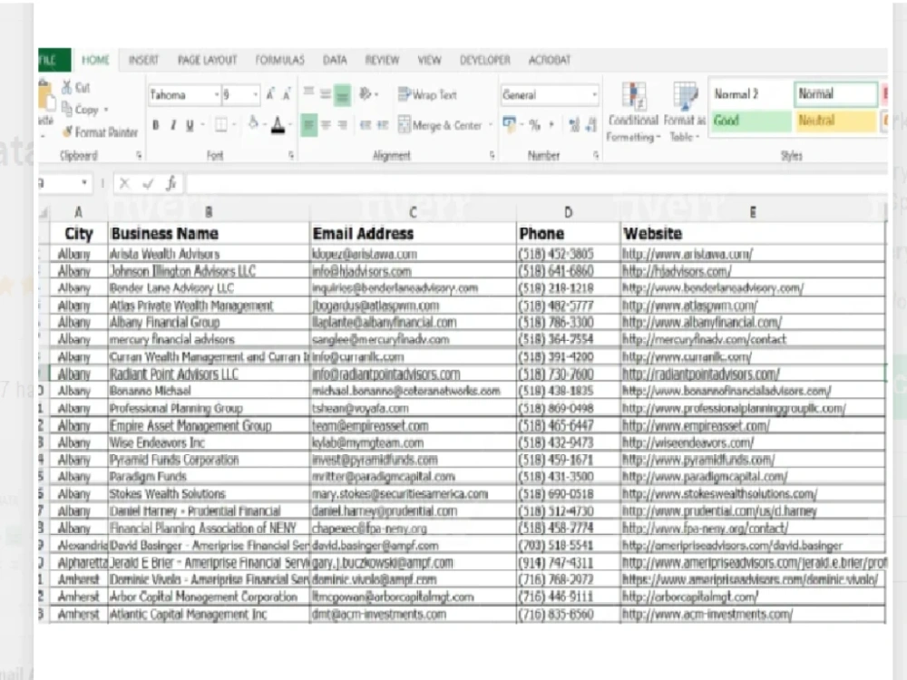Switch to the DATA tab
The height and width of the screenshot is (680, 907).
[335, 60]
